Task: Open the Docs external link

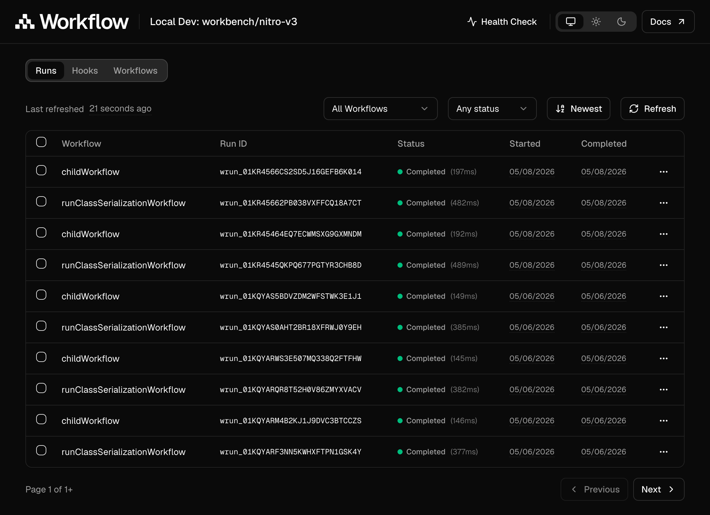Action: click(x=668, y=22)
